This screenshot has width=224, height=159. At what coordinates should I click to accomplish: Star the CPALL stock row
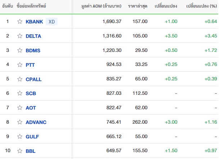point(20,79)
